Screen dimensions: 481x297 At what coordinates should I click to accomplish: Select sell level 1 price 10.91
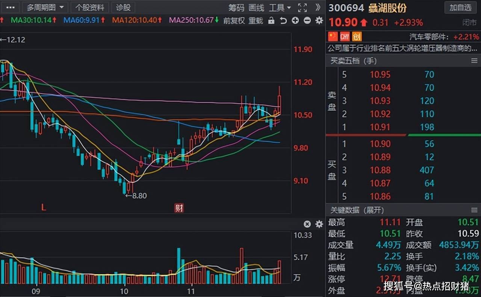380,127
